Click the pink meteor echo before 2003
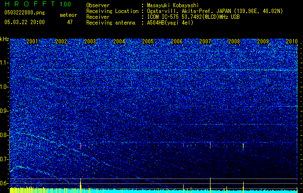Image resolution: width=303 pixels, height=193 pixels. pos(80,146)
